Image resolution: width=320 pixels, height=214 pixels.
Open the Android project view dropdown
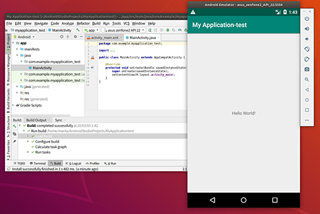[x=24, y=37]
